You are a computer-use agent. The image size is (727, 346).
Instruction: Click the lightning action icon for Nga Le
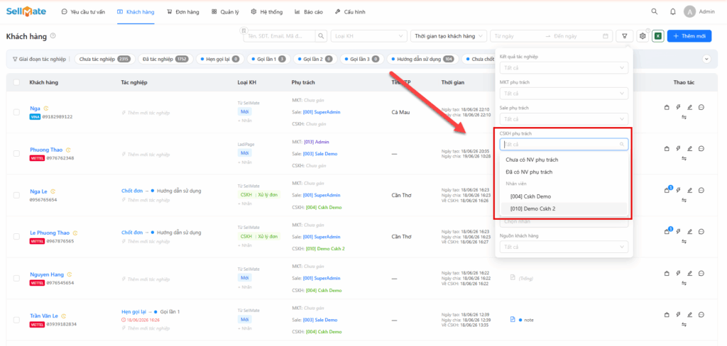point(678,190)
